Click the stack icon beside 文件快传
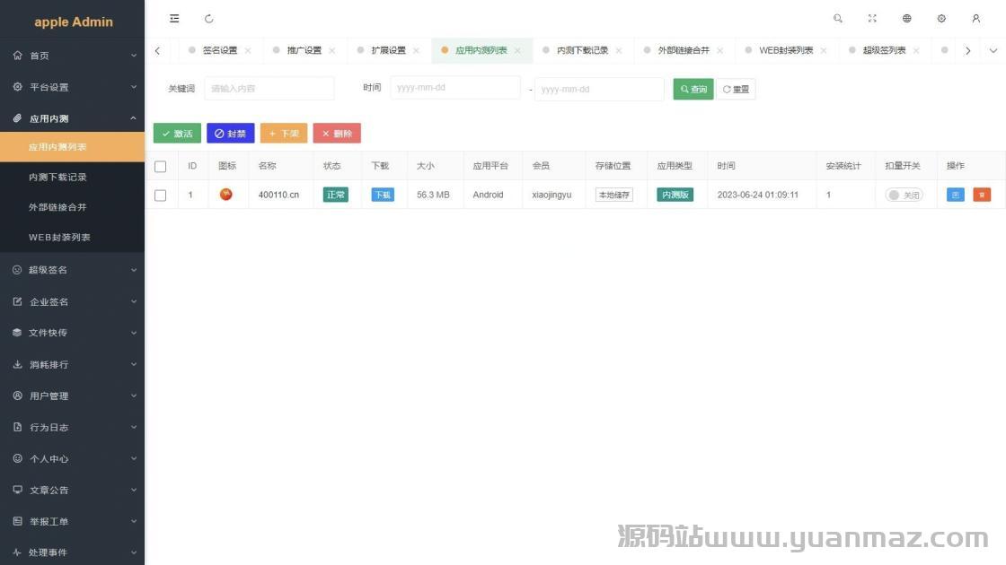This screenshot has height=565, width=1006. [x=17, y=333]
